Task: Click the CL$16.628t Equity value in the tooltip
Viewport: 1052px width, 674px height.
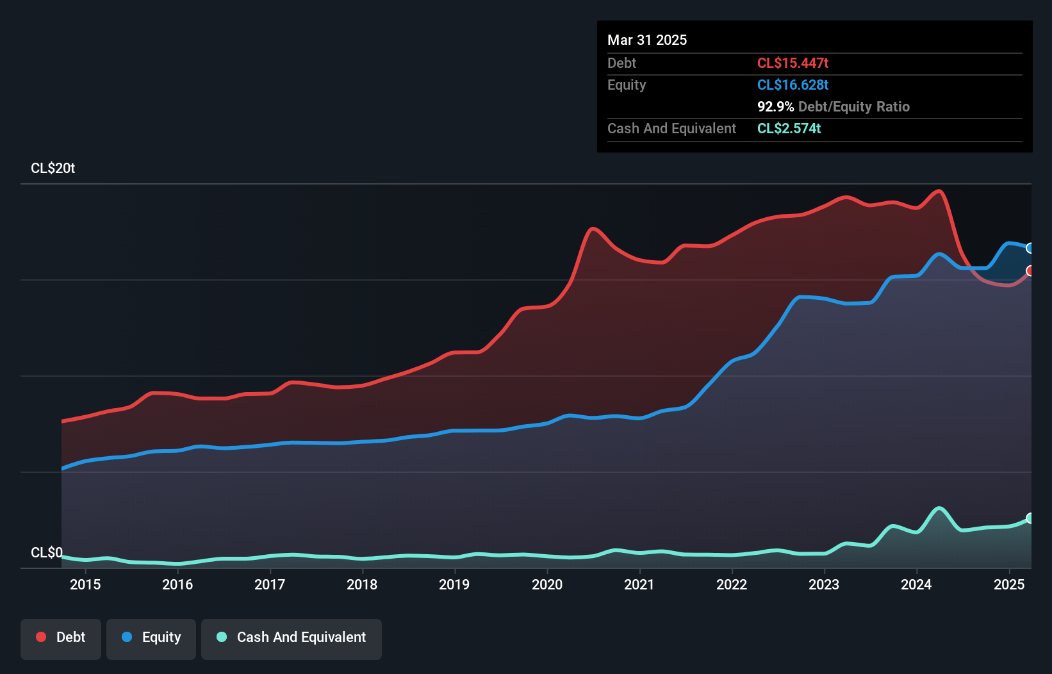Action: [x=793, y=85]
